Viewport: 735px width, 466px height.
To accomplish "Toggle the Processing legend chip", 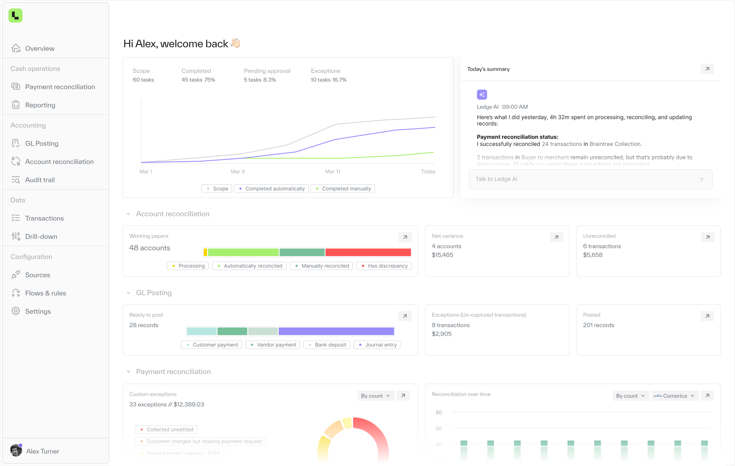I will (188, 266).
